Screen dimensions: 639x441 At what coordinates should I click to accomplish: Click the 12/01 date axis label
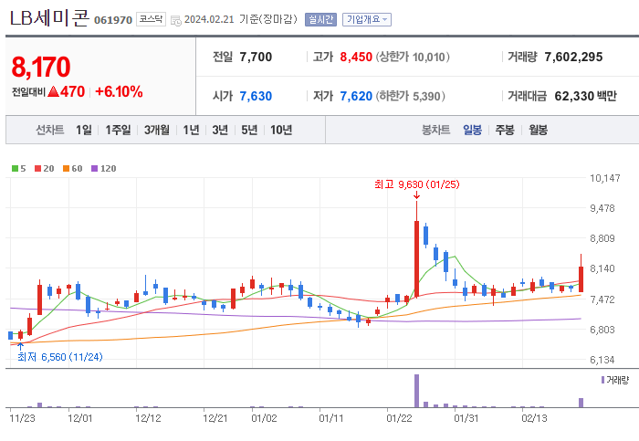click(80, 418)
